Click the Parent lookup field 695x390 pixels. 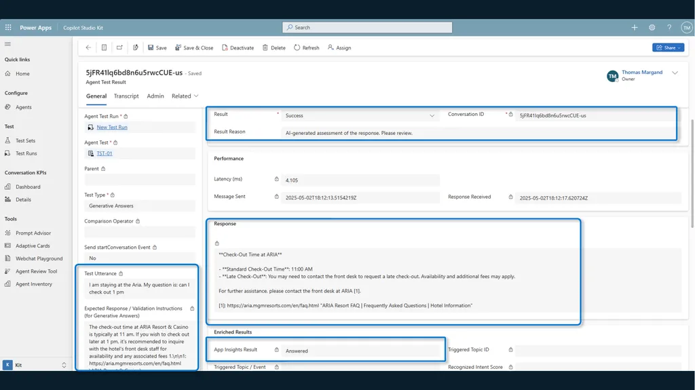[140, 180]
